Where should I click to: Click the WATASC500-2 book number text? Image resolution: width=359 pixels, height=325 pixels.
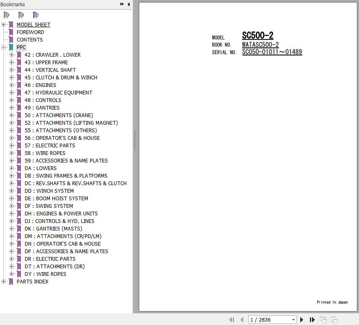click(260, 45)
